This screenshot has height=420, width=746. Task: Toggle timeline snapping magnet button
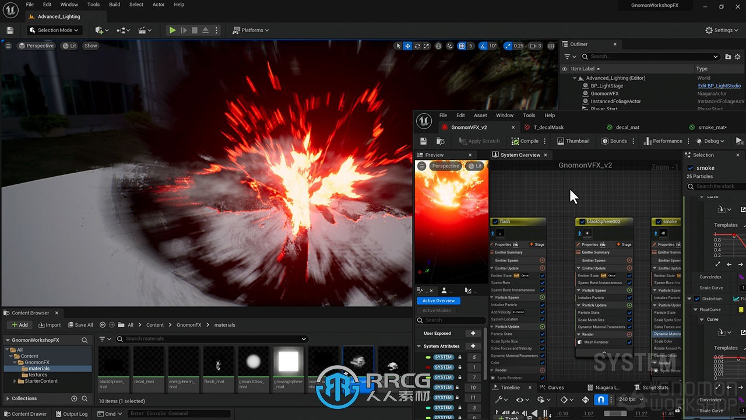[601, 400]
